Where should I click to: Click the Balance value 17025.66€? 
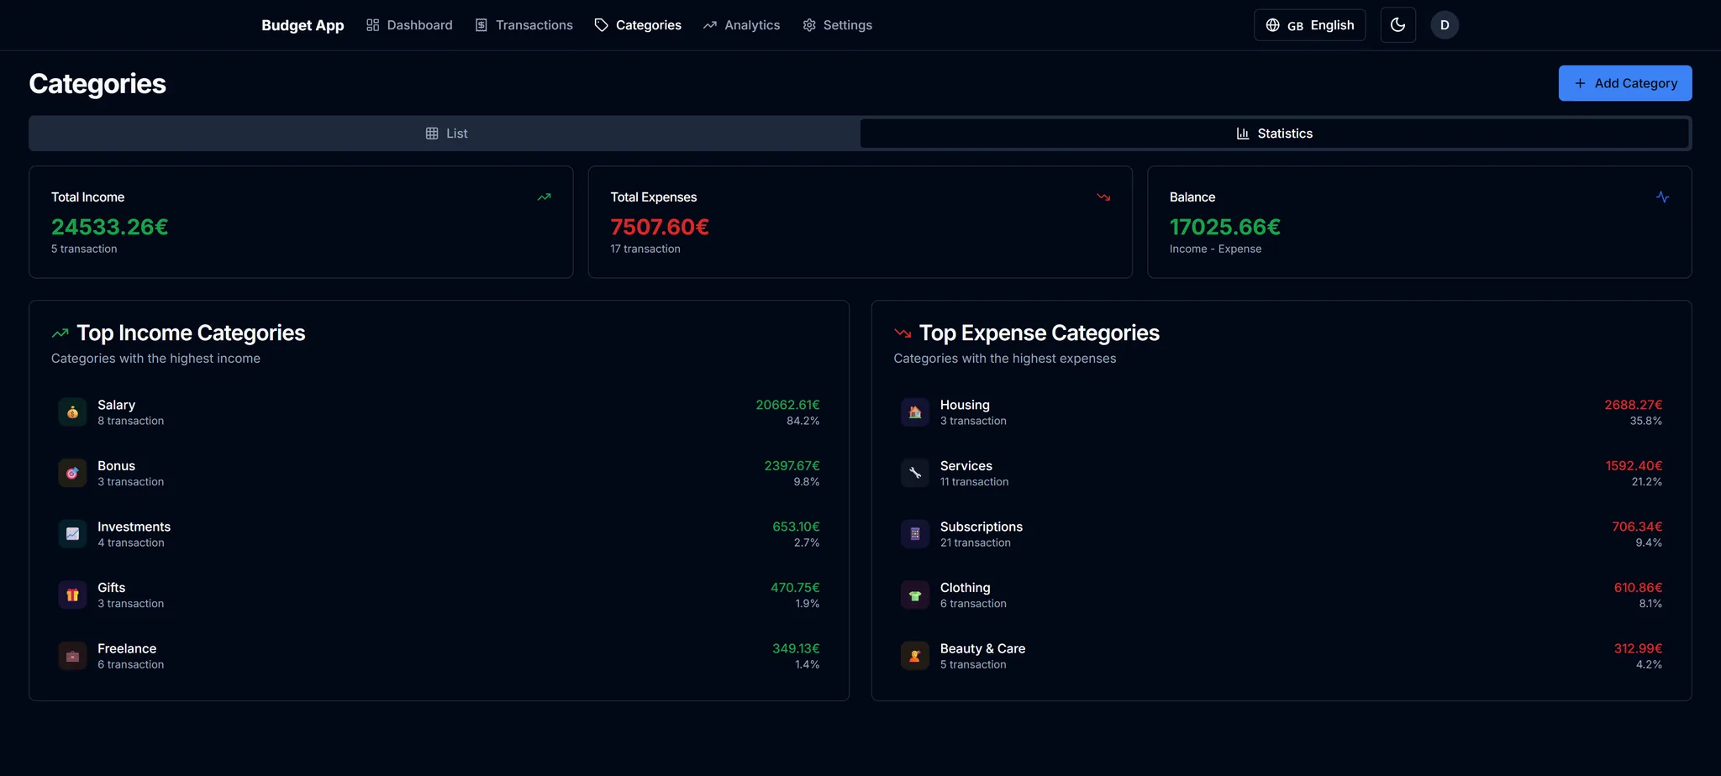1225,227
